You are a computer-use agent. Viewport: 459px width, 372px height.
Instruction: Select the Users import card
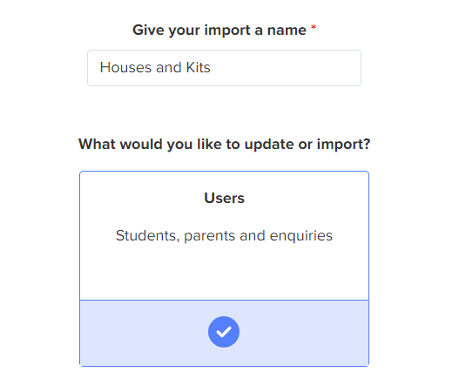coord(224,268)
